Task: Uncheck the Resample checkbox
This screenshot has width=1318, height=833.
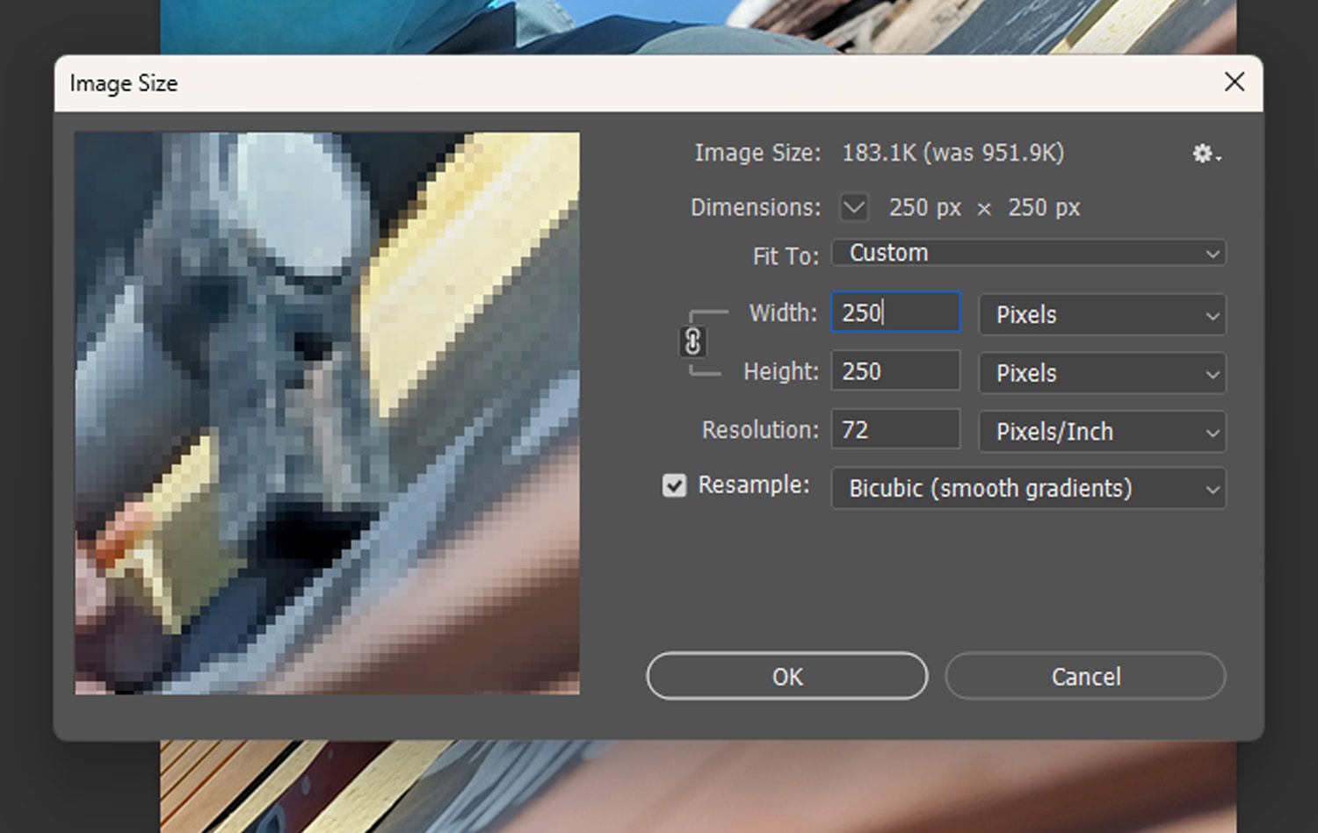Action: 674,485
